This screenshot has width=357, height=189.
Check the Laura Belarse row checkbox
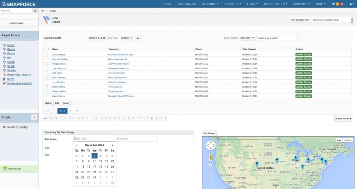coord(47,54)
